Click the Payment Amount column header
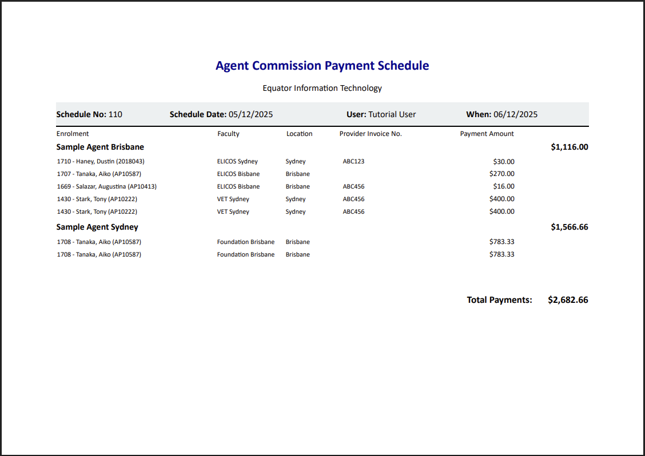645x456 pixels. pos(487,134)
